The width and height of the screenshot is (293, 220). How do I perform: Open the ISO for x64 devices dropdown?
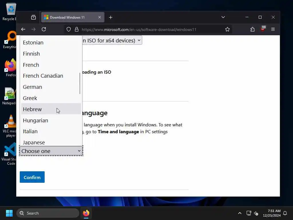112,40
